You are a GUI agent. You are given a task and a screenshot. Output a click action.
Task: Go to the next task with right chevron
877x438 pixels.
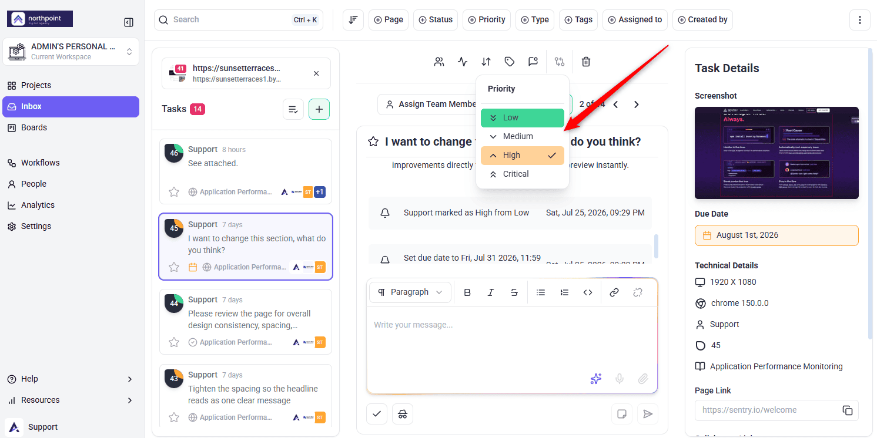tap(636, 105)
